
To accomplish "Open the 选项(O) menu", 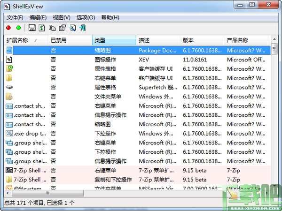I will coord(86,18).
